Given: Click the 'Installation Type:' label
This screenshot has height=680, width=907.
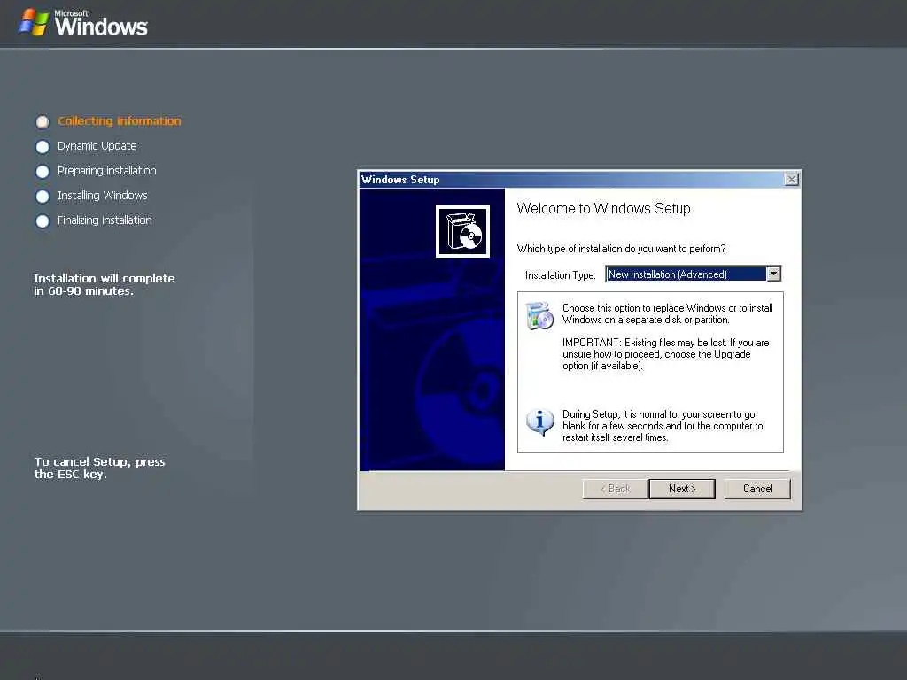Looking at the screenshot, I should point(560,275).
